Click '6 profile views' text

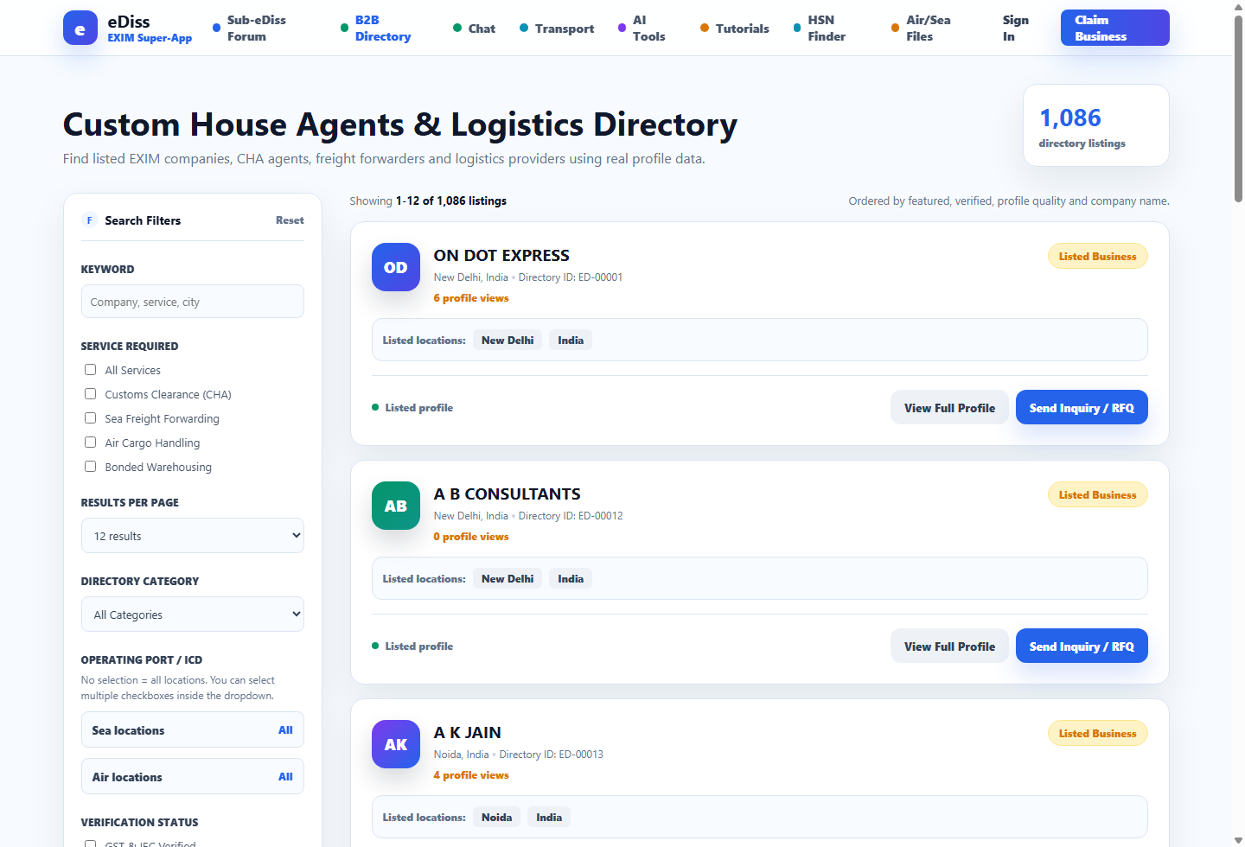click(x=471, y=298)
